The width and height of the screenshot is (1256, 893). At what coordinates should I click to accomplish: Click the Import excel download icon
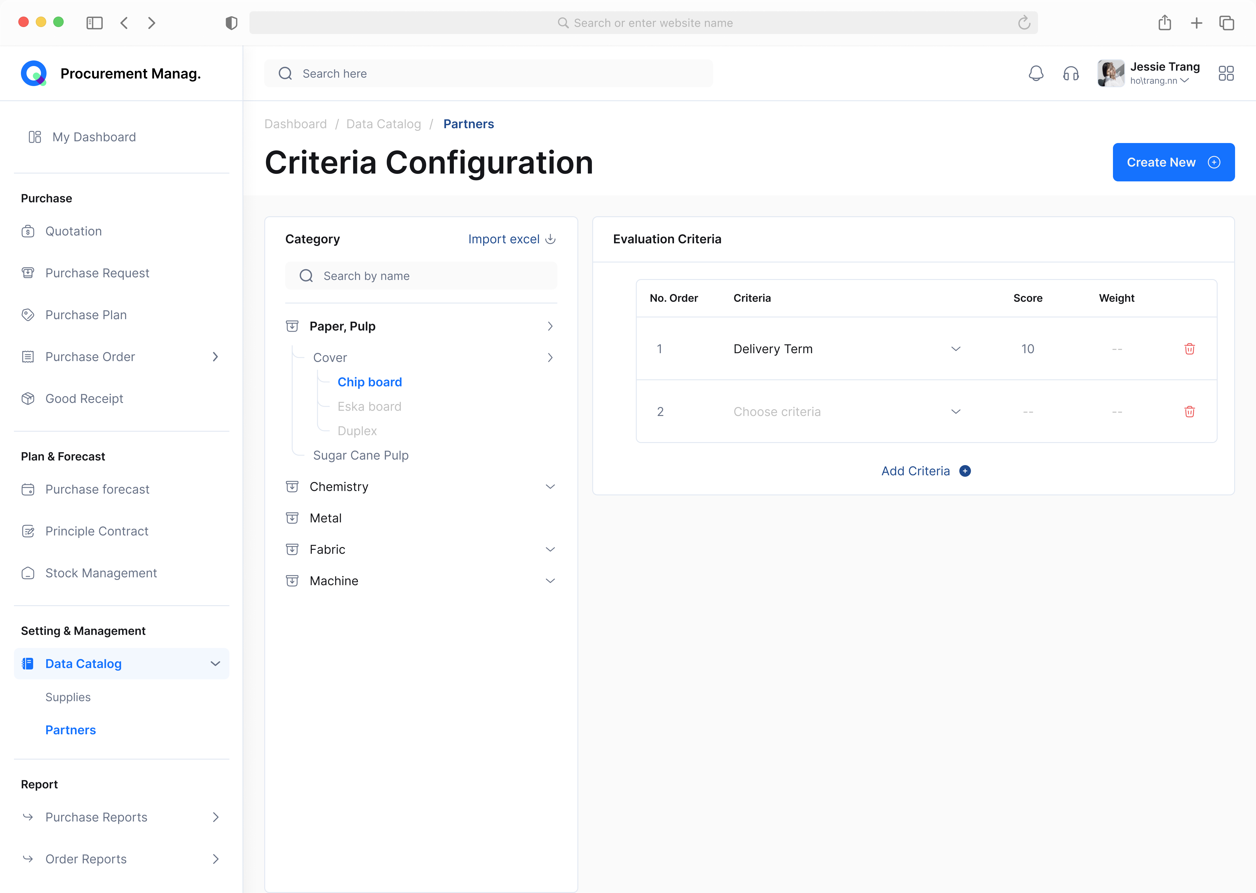click(x=550, y=239)
